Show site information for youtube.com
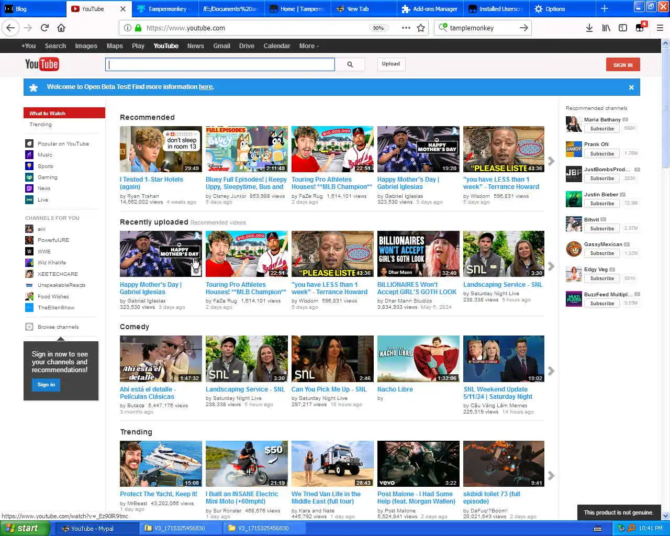The image size is (670, 536). pos(128,28)
